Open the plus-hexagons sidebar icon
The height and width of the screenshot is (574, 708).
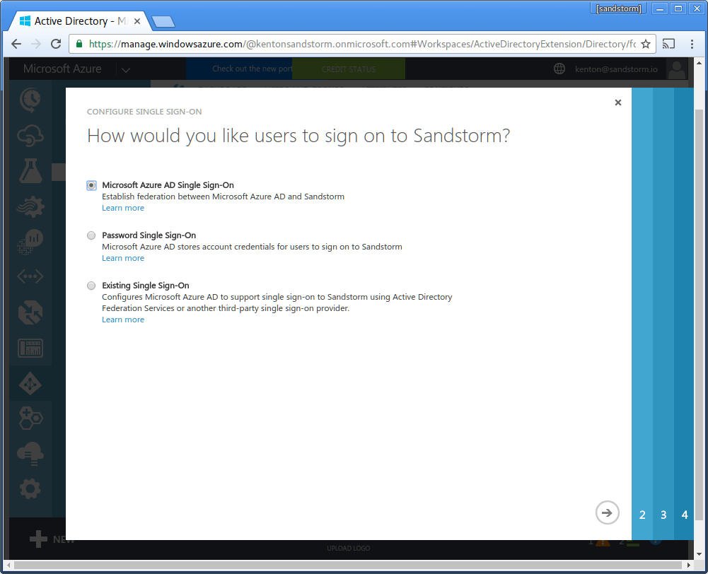[30, 418]
